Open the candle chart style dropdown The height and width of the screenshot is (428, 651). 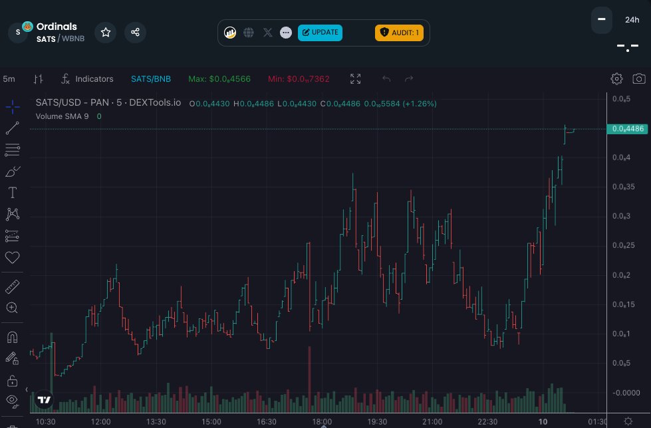click(x=39, y=79)
